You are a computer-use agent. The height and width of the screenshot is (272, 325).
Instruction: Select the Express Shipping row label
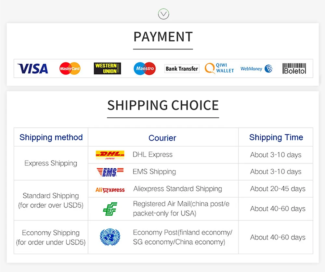(x=51, y=163)
